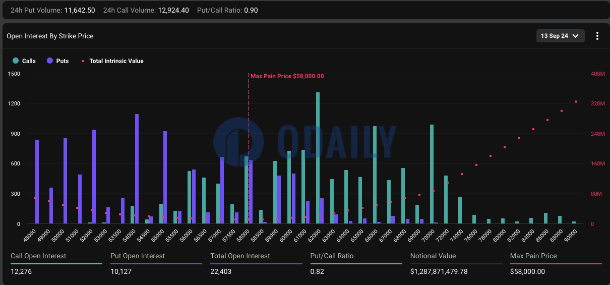Click the intrinsic value marker above strike 80000
The width and height of the screenshot is (610, 285).
[505, 147]
